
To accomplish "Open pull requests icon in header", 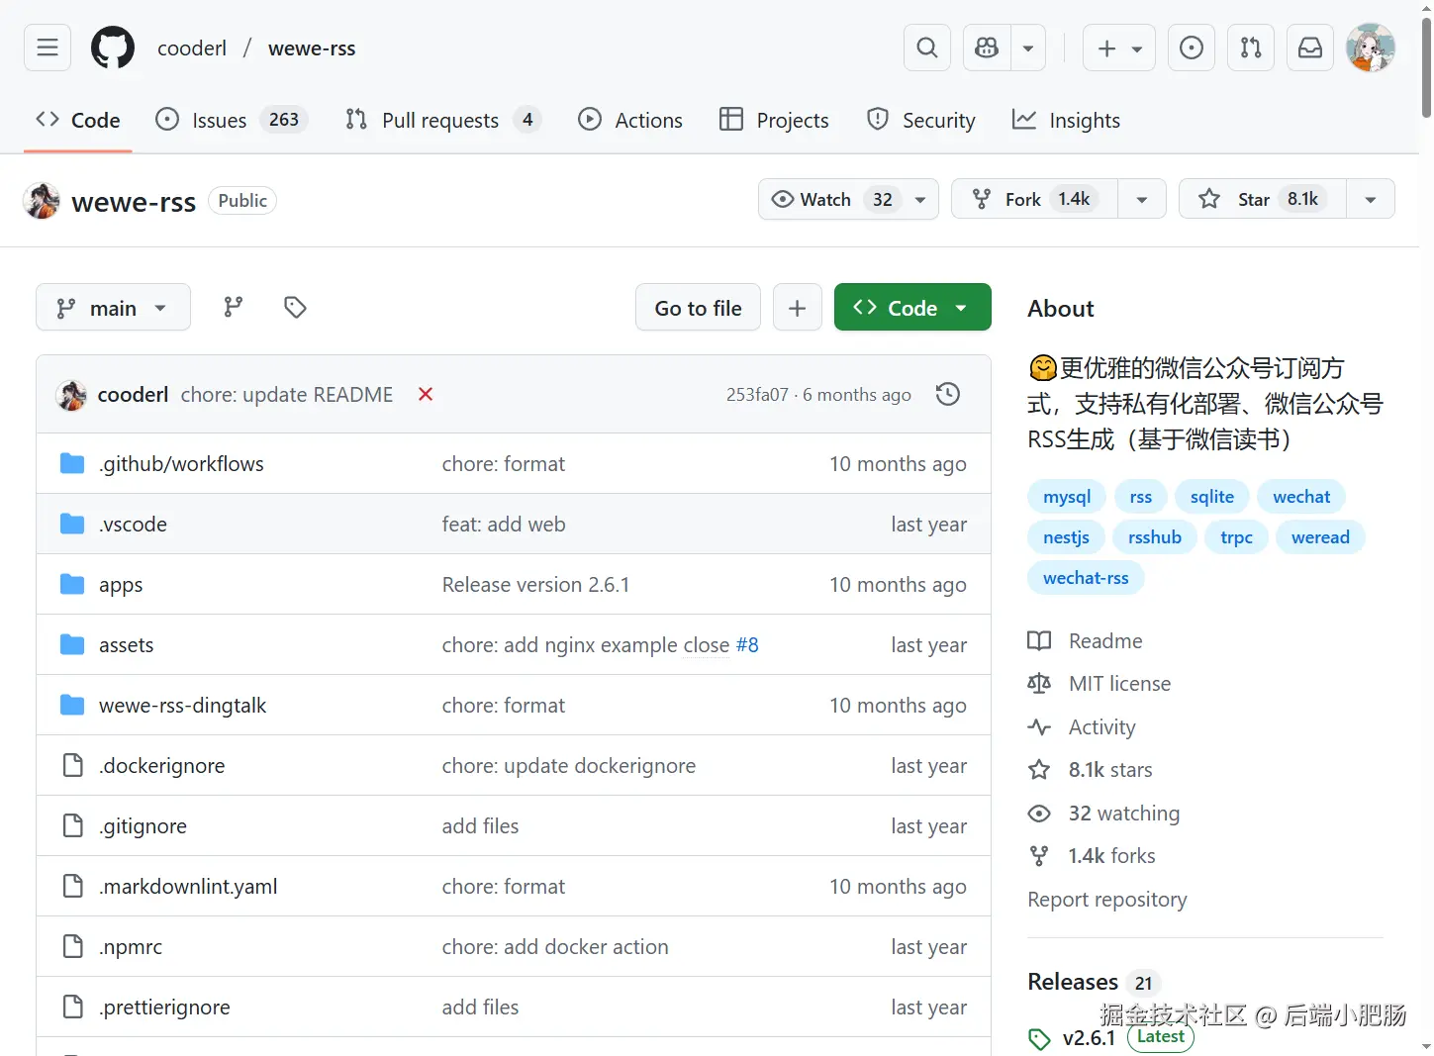I will [x=1251, y=48].
